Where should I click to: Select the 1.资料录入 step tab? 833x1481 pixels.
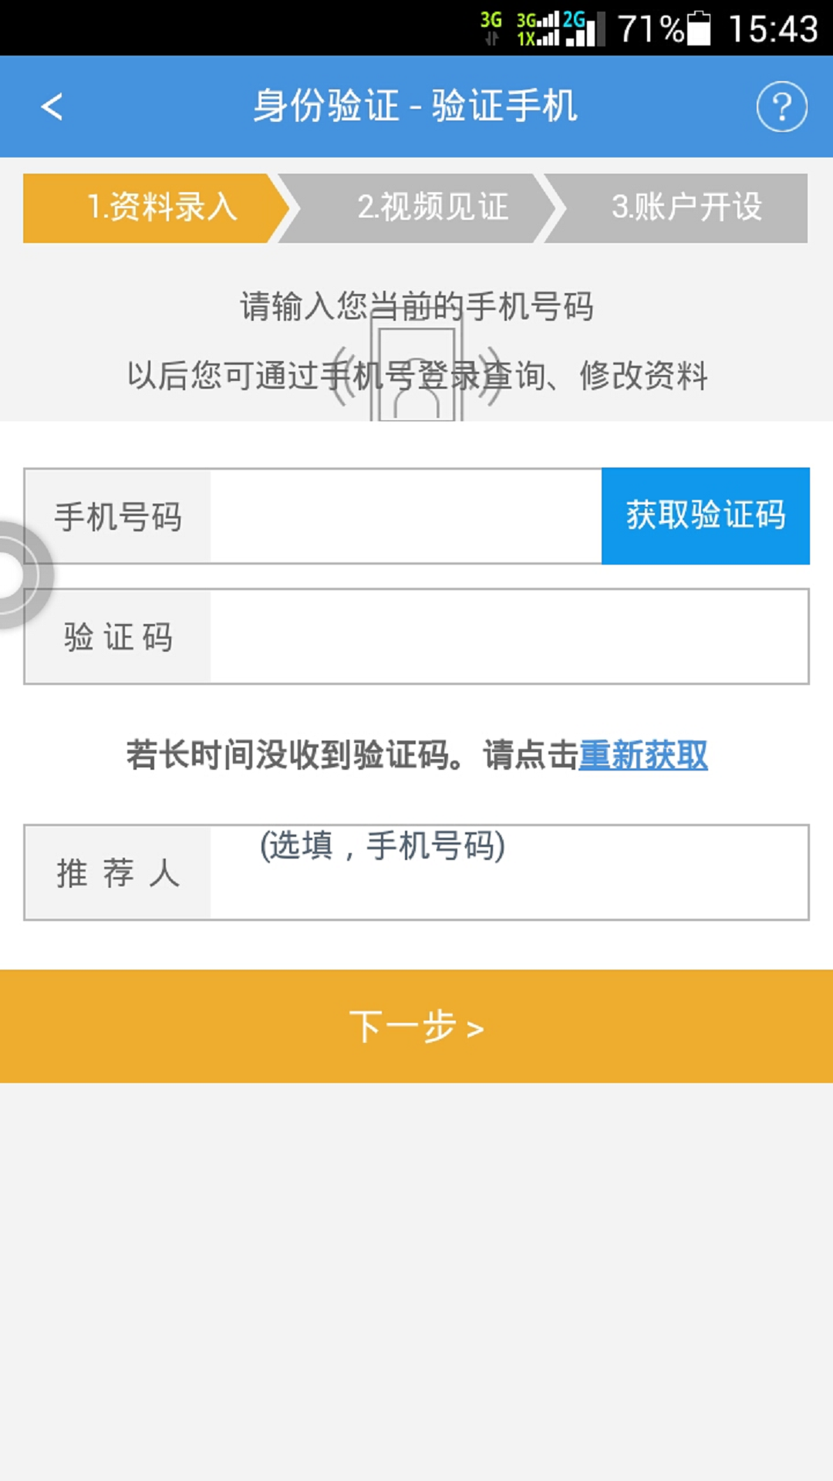point(154,207)
